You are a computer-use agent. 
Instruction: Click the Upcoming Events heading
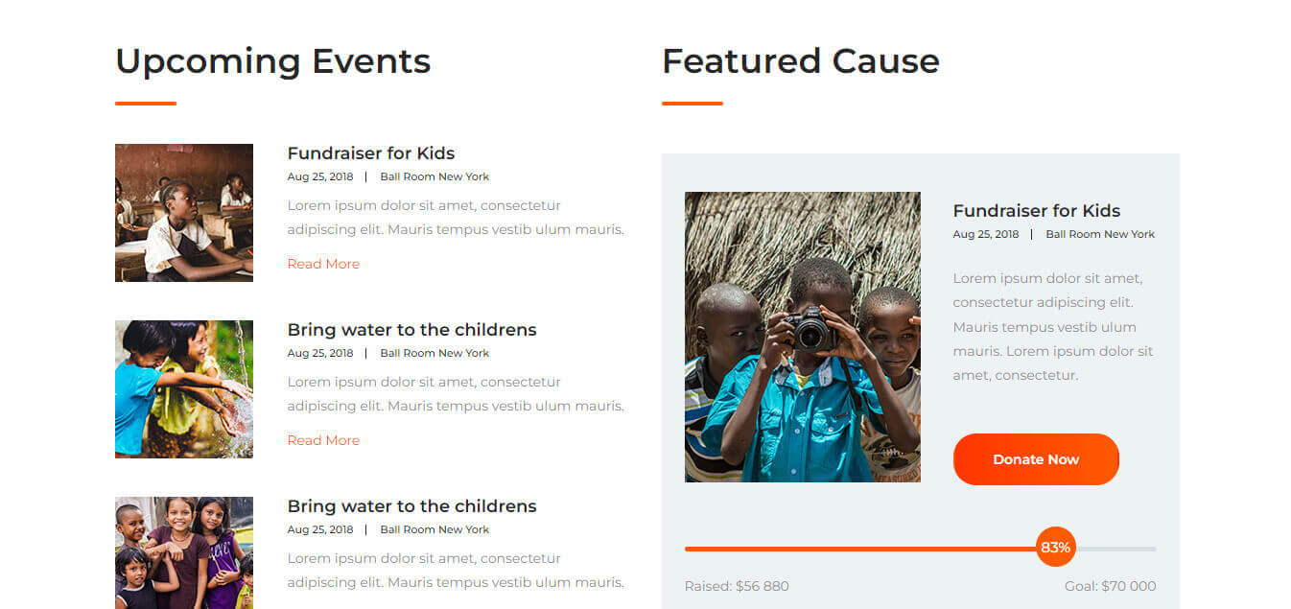coord(273,60)
